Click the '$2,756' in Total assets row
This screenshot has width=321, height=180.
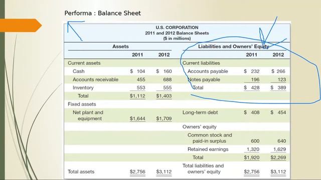click(137, 172)
